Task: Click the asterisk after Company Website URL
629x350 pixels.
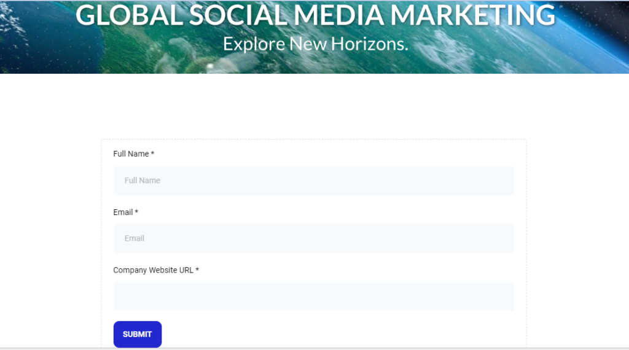Action: 197,270
